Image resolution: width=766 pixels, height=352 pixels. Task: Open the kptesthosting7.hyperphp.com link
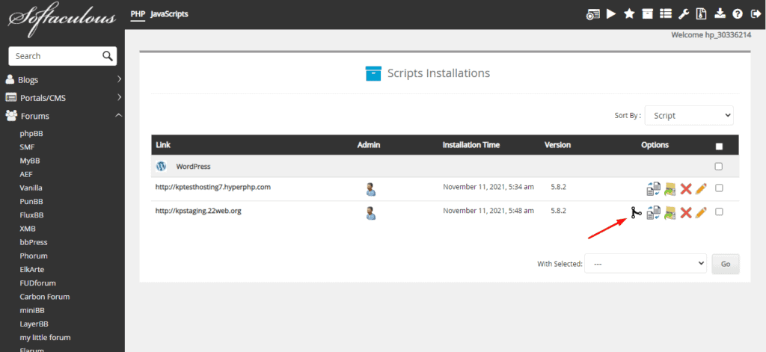pyautogui.click(x=213, y=187)
